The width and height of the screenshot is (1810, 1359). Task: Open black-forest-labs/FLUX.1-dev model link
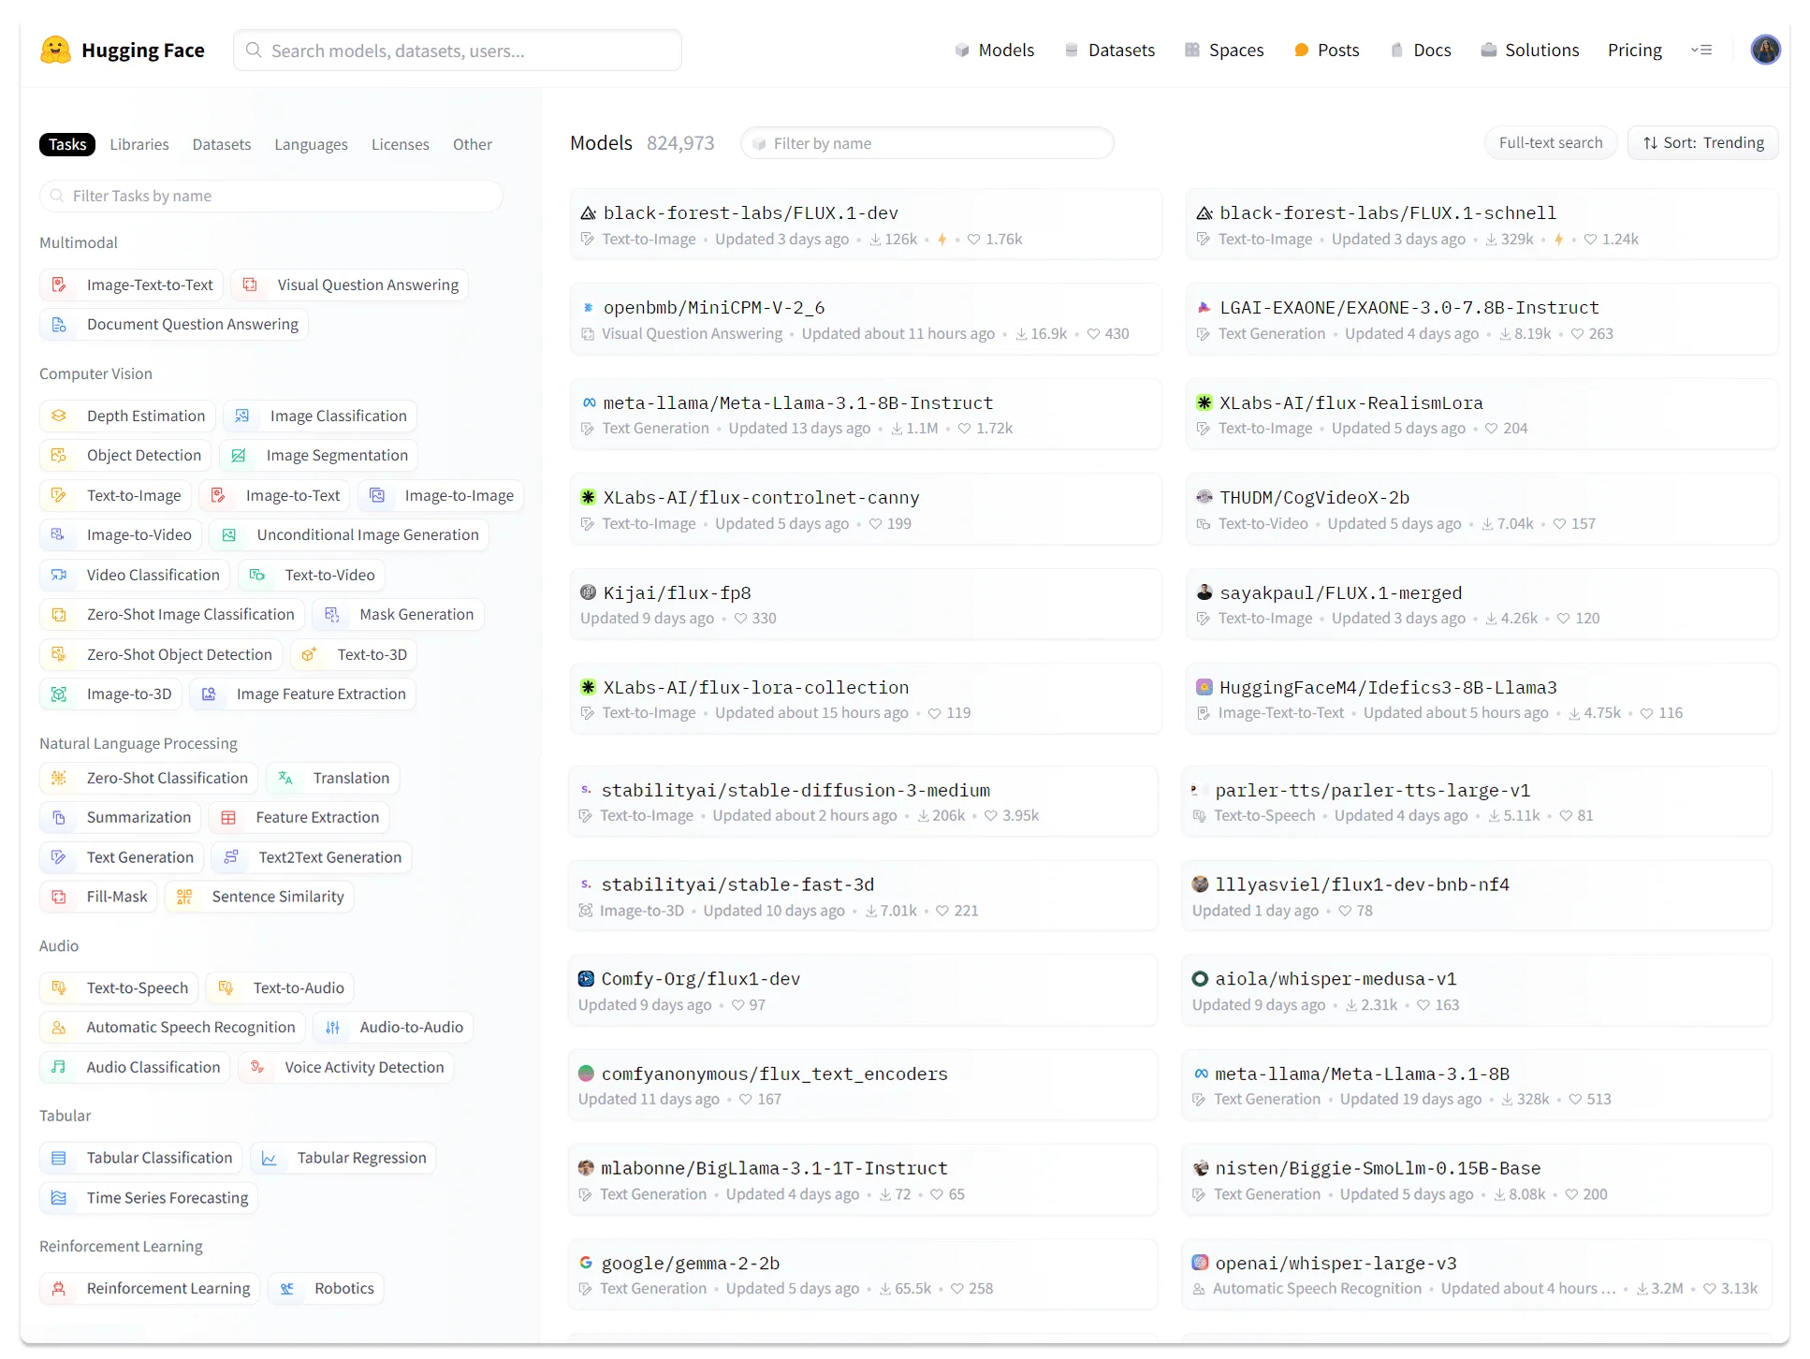750,212
